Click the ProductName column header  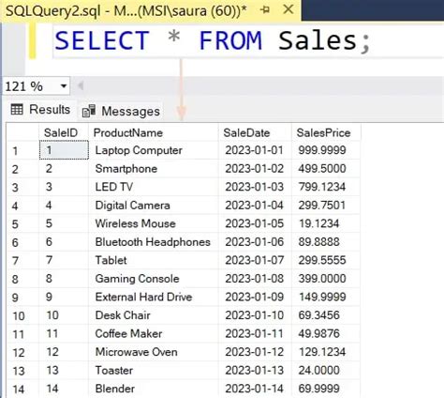pos(154,132)
